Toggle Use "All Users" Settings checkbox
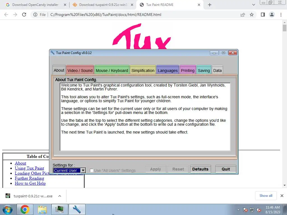The image size is (287, 215). coord(92,170)
